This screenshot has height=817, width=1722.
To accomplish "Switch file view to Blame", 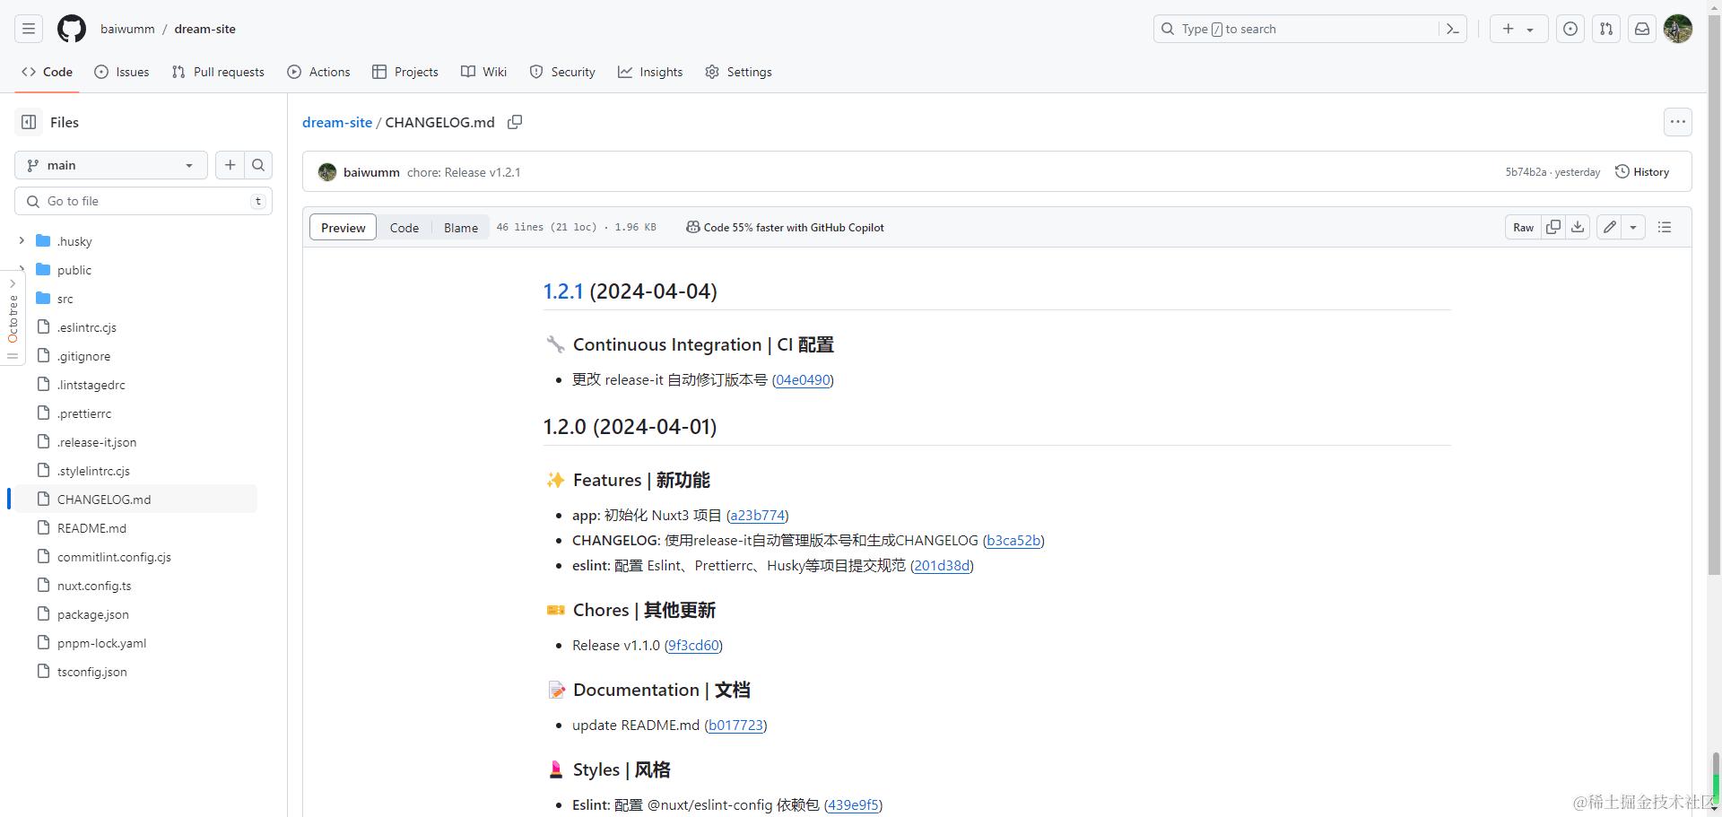I will point(461,227).
